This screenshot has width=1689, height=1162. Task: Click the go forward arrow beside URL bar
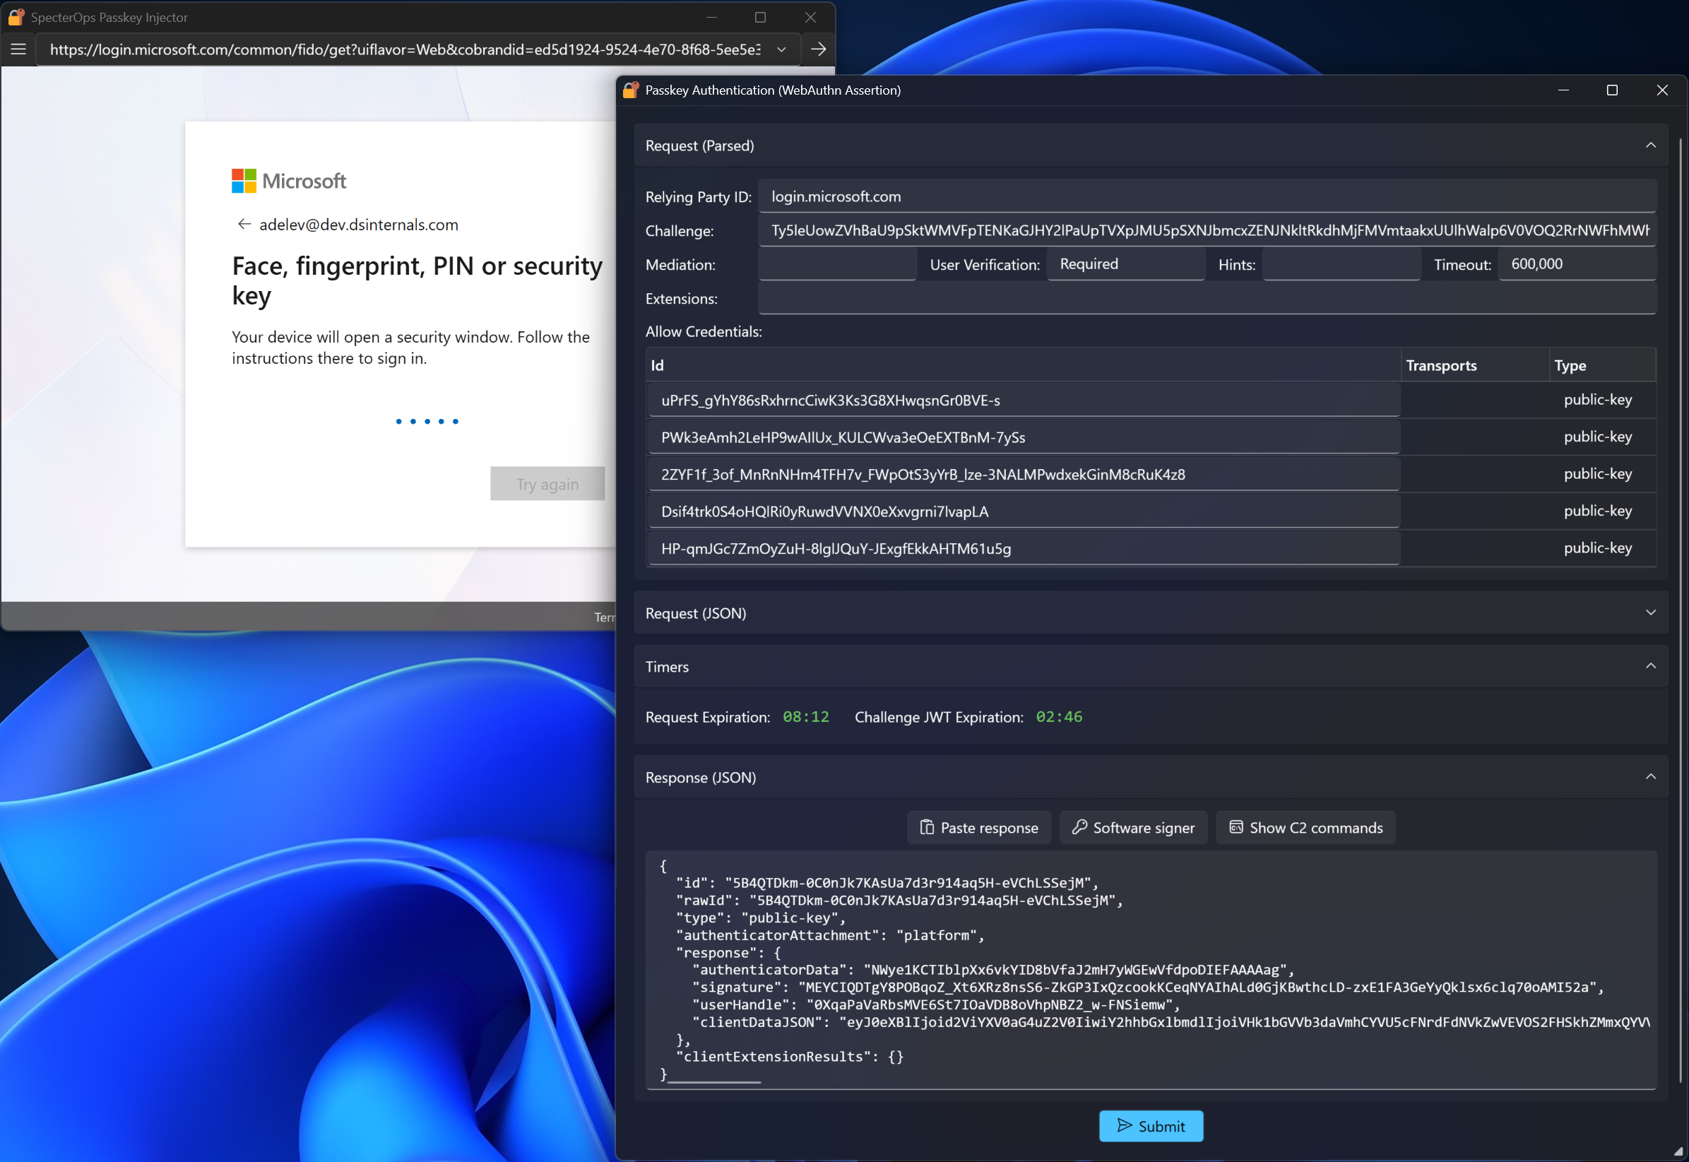click(817, 49)
